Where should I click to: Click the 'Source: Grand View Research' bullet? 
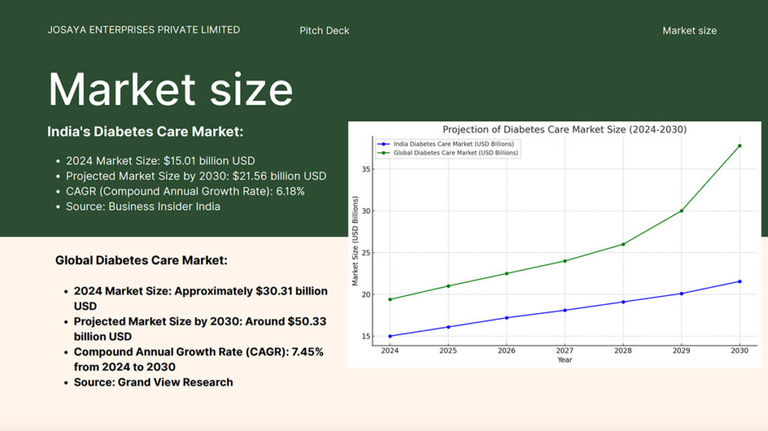coord(153,382)
